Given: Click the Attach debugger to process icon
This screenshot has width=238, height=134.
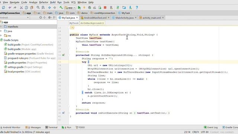Looking at the screenshot, I should [x=100, y=7].
